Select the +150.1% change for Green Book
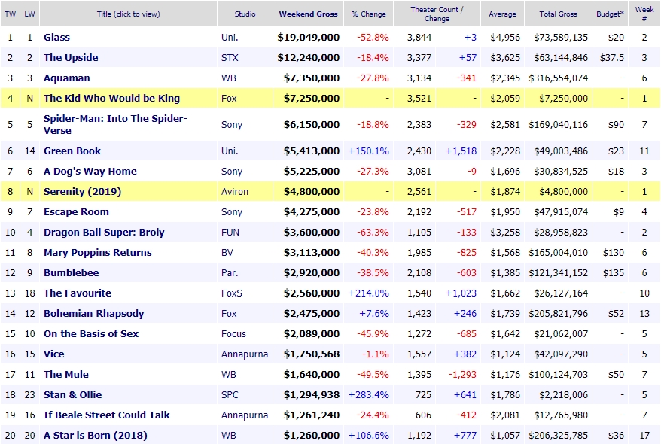The image size is (661, 444). coord(369,151)
